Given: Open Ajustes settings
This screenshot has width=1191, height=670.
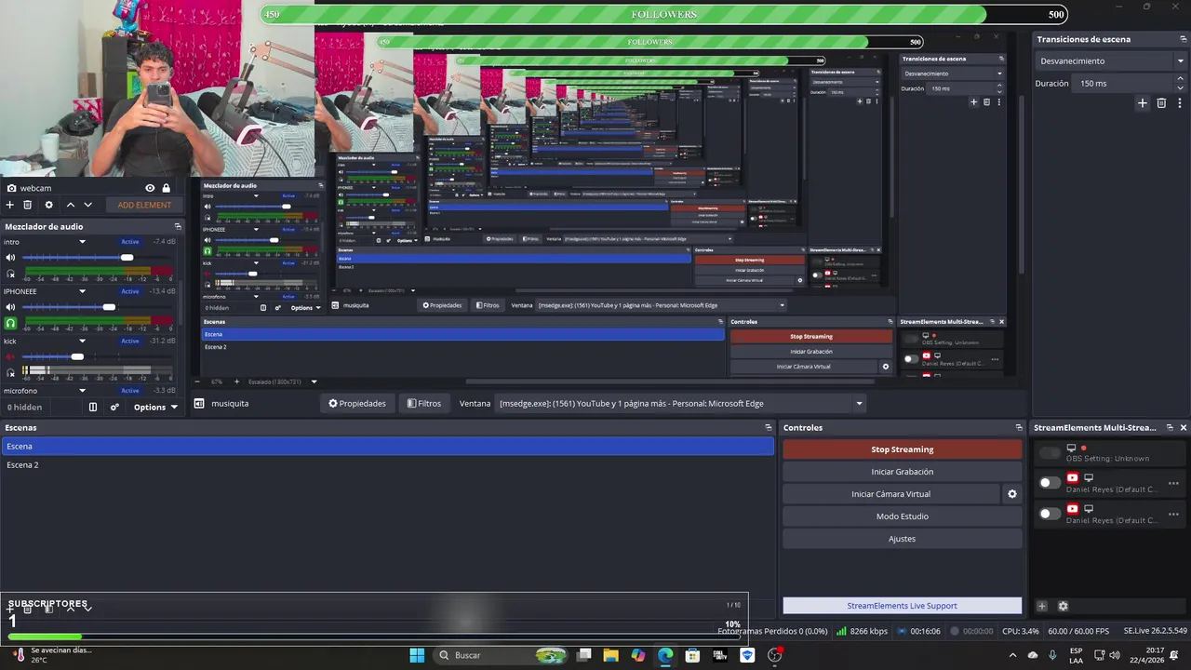Looking at the screenshot, I should pyautogui.click(x=903, y=539).
